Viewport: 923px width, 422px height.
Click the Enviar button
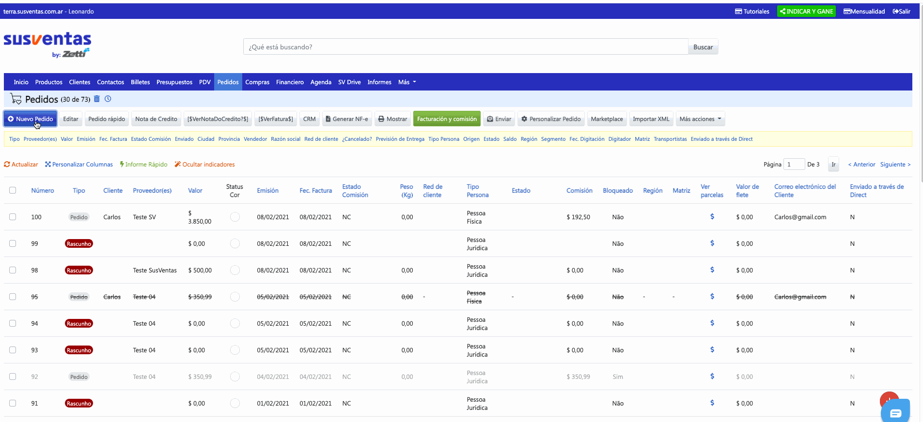pyautogui.click(x=499, y=119)
